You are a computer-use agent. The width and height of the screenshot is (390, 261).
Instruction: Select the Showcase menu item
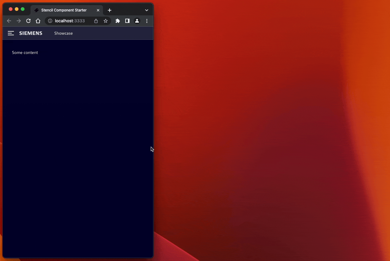pyautogui.click(x=63, y=33)
